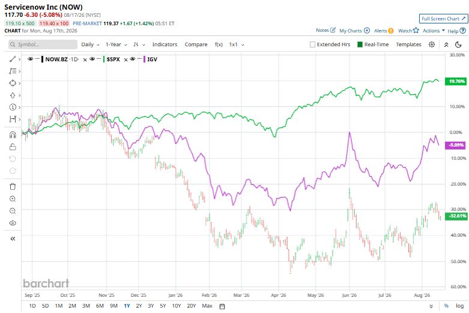Screen dimensions: 469x313
Task: Switch to dark mode moon icon
Action: click(x=458, y=44)
